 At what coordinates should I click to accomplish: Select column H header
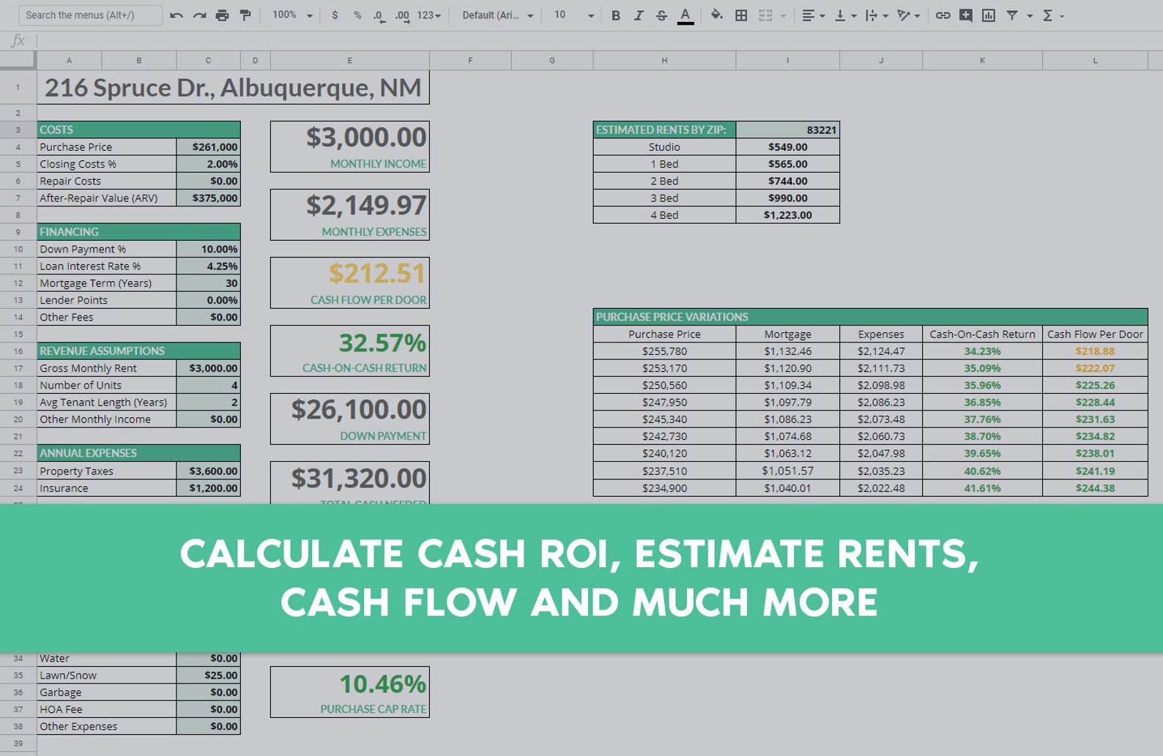click(x=664, y=61)
